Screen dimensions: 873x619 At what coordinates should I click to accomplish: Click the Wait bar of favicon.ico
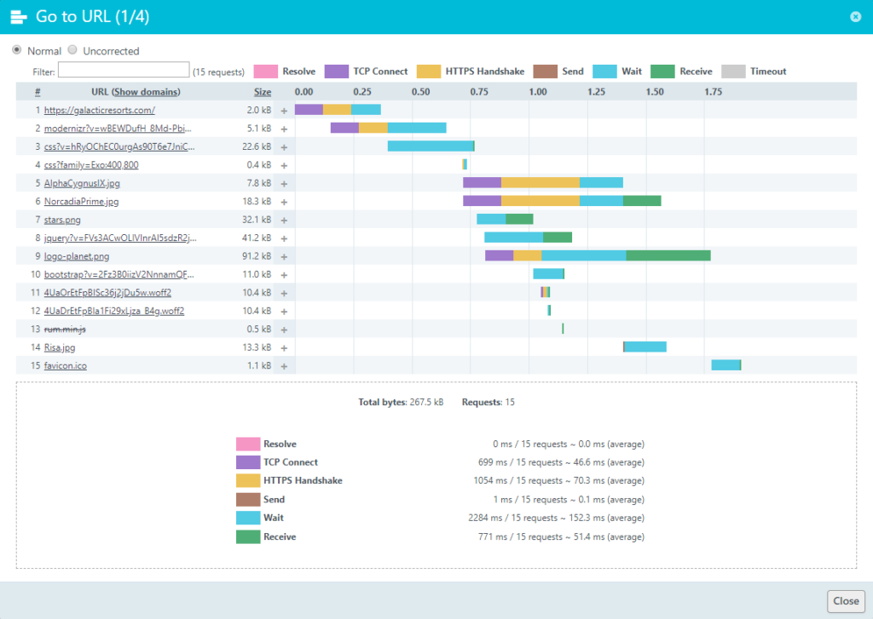tap(726, 365)
